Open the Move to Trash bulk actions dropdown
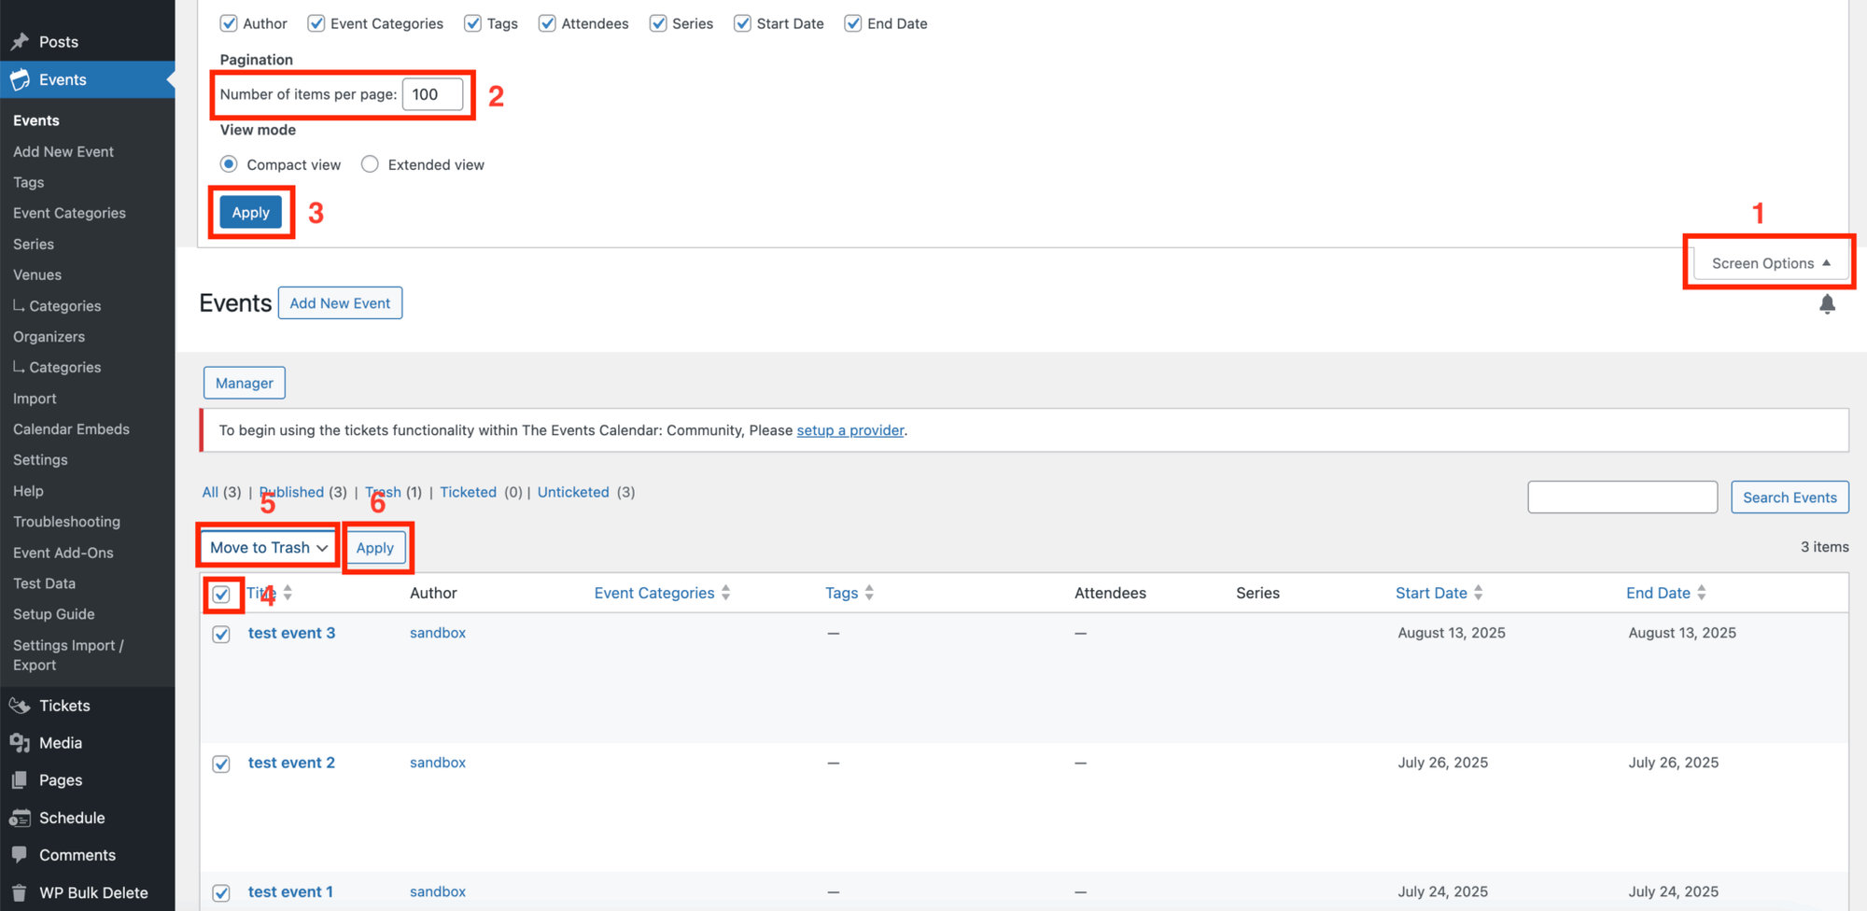 [x=267, y=547]
